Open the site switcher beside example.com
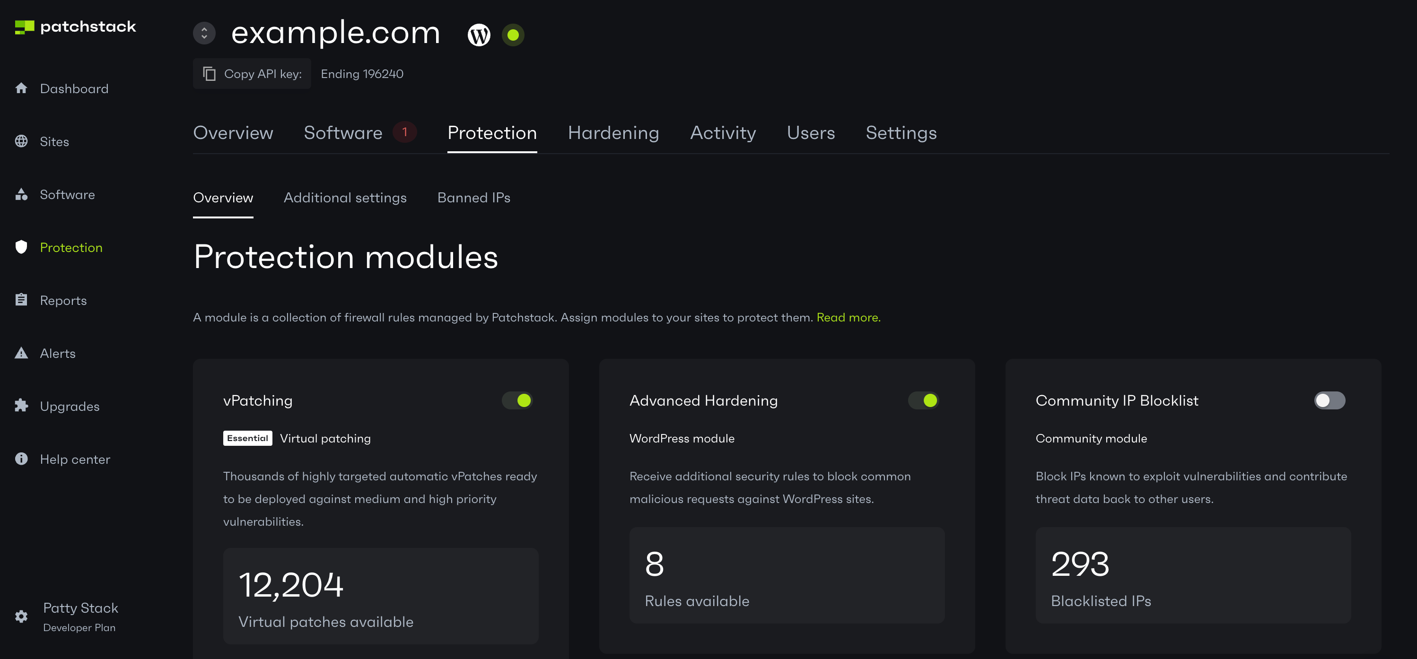This screenshot has height=659, width=1417. point(204,33)
